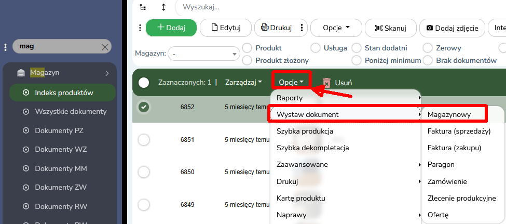Screen dimensions: 506x224
Task: Click Dodaj zdjęcie camera button
Action: pos(452,28)
